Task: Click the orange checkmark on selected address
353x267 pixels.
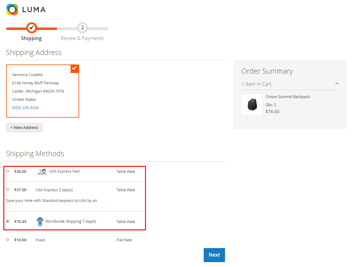Action: click(x=75, y=68)
